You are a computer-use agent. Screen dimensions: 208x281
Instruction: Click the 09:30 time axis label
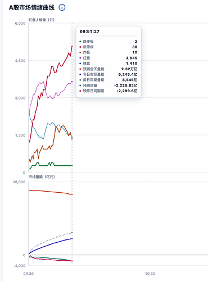29,274
